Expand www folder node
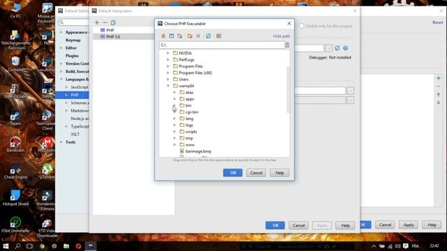447x251 pixels. [175, 144]
